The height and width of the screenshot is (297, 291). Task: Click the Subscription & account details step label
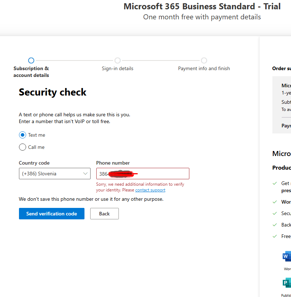31,72
